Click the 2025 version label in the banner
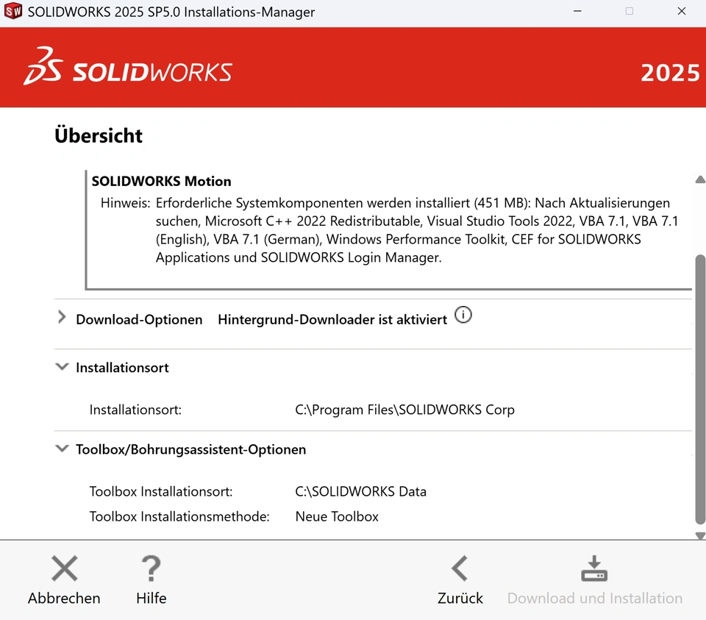 pyautogui.click(x=671, y=73)
